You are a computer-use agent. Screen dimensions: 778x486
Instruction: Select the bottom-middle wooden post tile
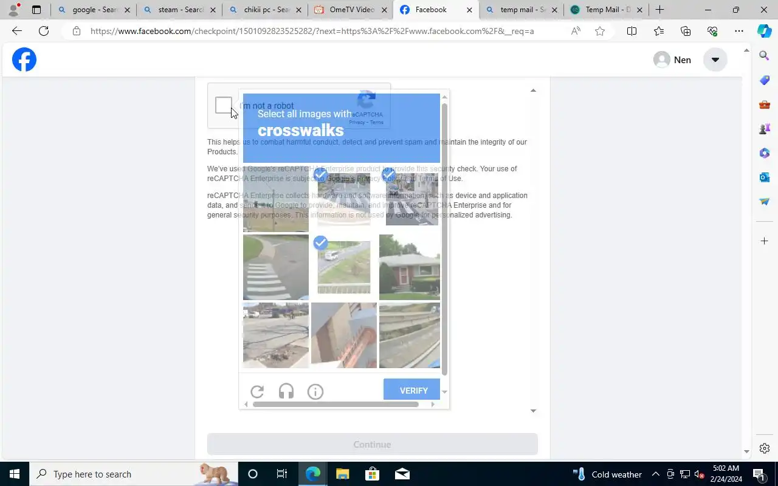[344, 335]
